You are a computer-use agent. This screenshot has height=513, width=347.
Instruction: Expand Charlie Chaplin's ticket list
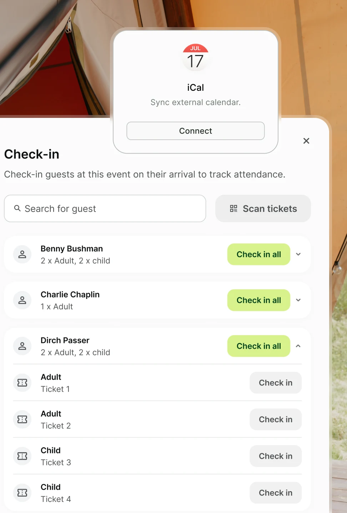[298, 300]
